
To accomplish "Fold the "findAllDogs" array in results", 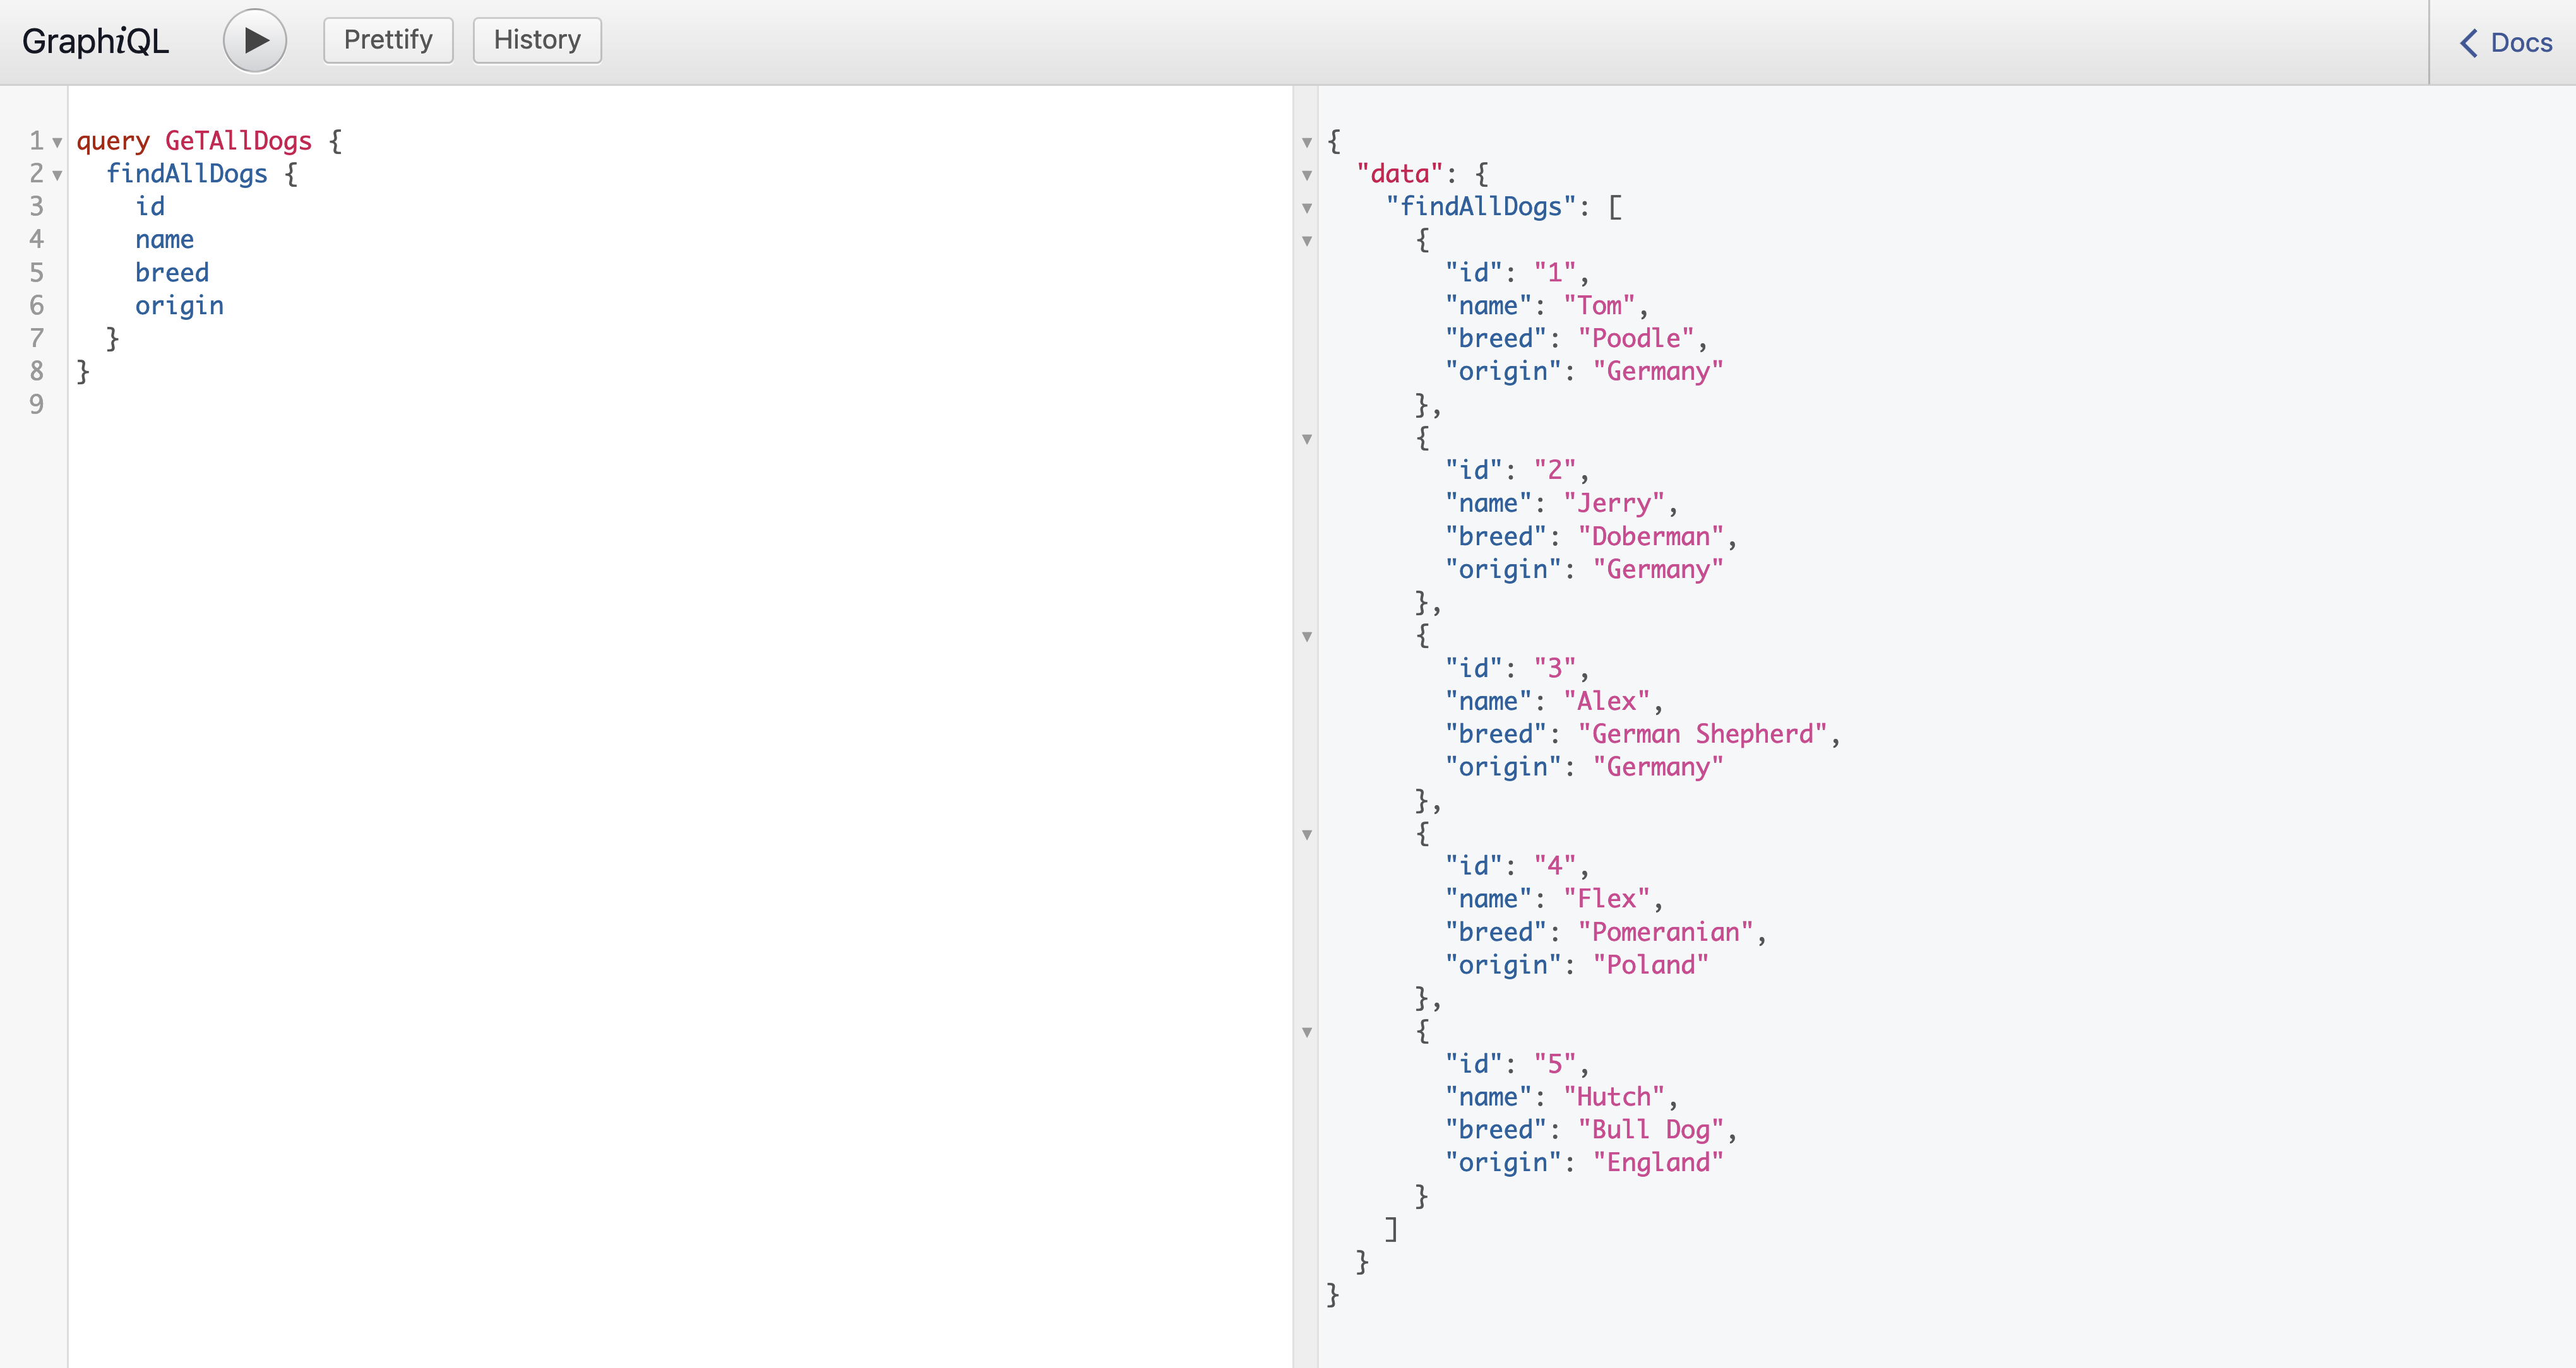I will tap(1306, 209).
